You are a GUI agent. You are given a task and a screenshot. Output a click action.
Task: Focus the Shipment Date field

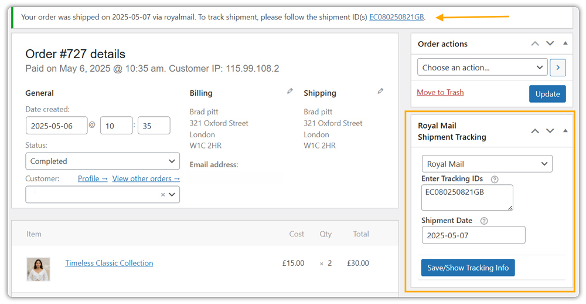473,235
